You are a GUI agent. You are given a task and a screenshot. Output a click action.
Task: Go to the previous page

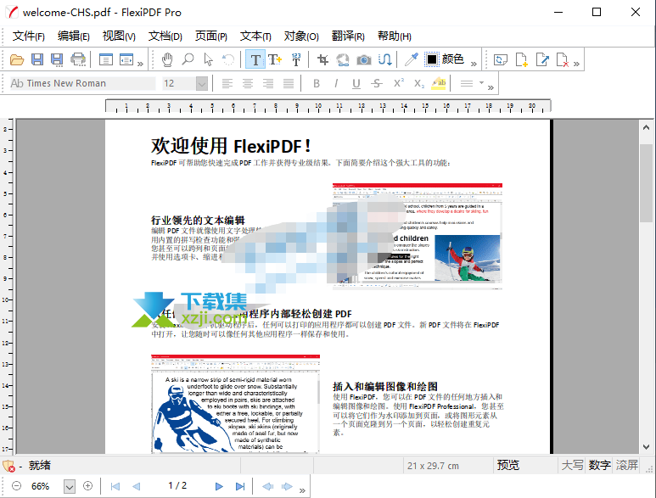click(x=136, y=486)
